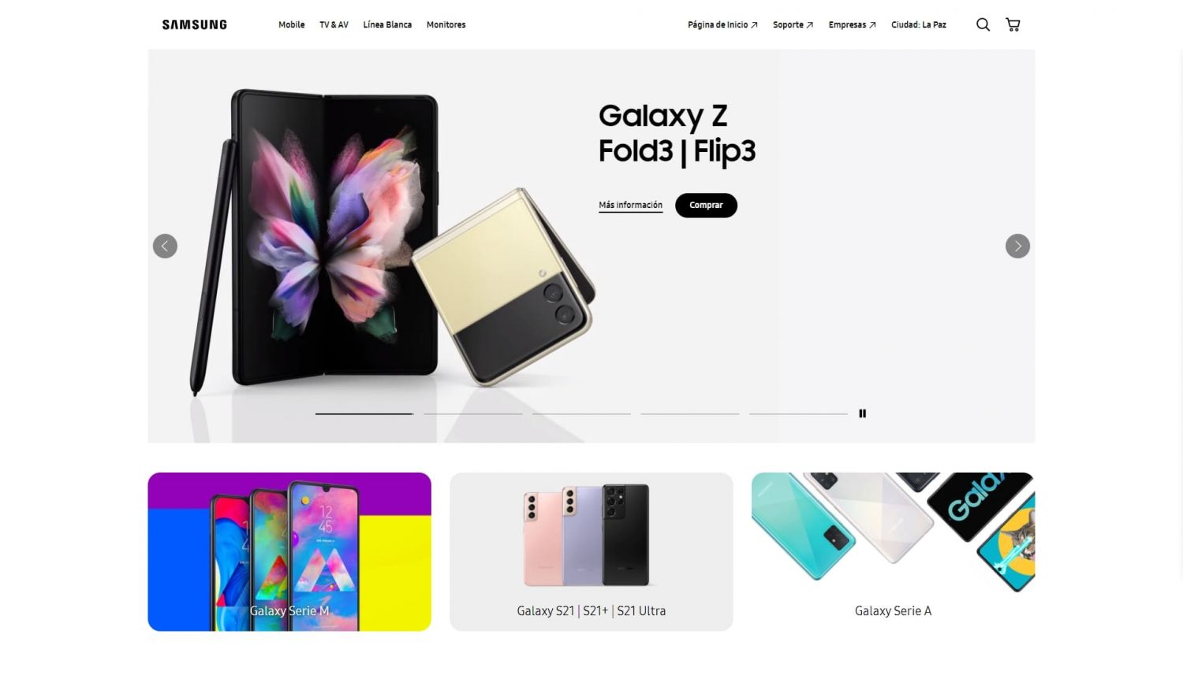Screen dimensions: 1183x686
Task: Expand the Línea Blanca menu
Action: tap(387, 24)
